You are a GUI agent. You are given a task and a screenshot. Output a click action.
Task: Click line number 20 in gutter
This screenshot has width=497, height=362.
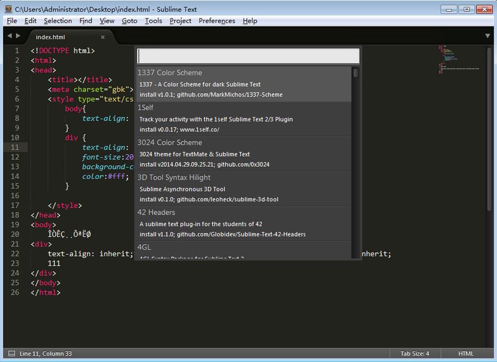click(15, 235)
